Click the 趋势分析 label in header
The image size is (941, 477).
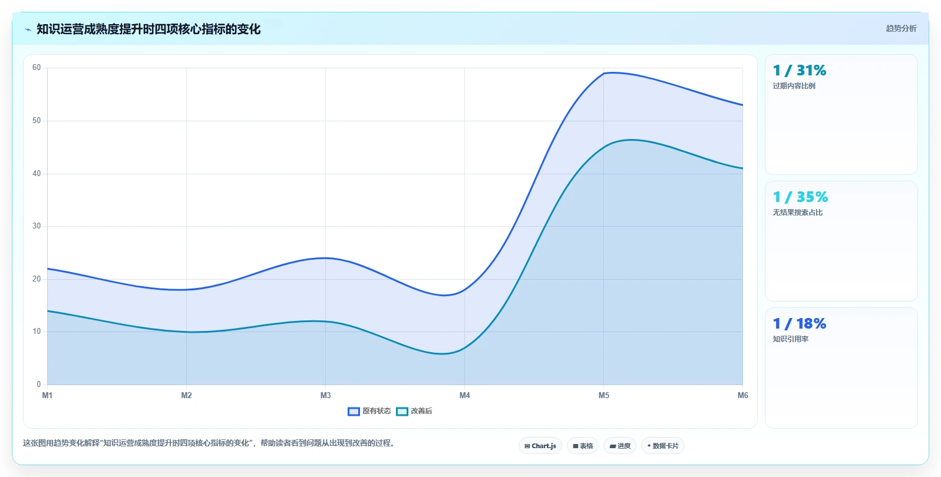[901, 28]
